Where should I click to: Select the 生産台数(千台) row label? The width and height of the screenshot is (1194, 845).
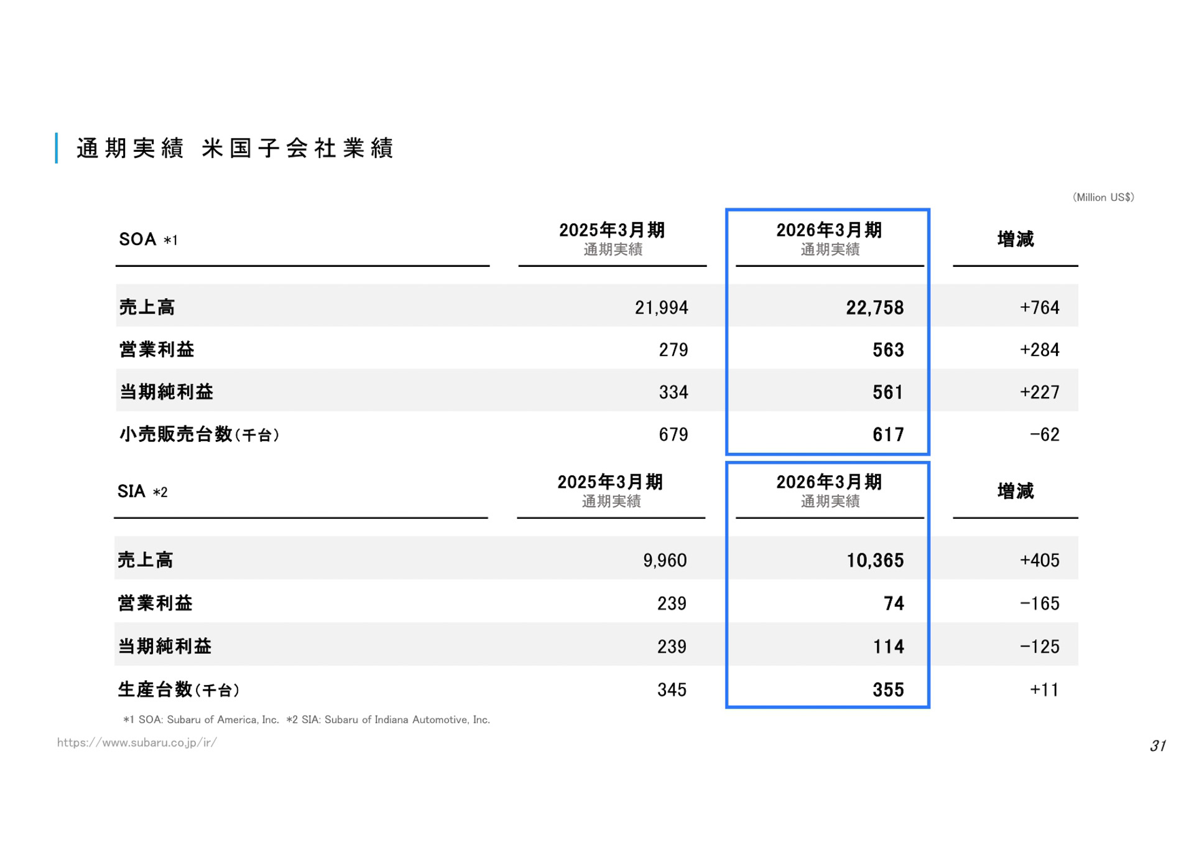click(x=179, y=689)
